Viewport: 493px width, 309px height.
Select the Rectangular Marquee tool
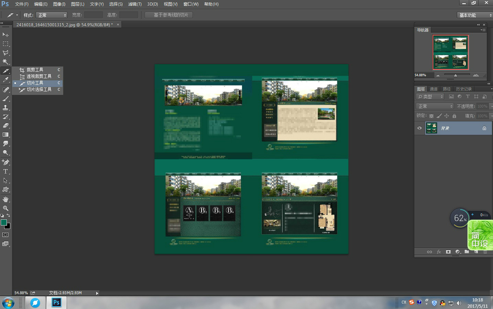(6, 44)
